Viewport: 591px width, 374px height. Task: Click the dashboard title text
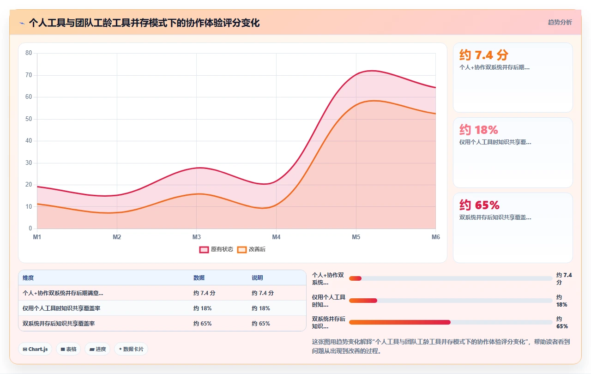pyautogui.click(x=144, y=23)
